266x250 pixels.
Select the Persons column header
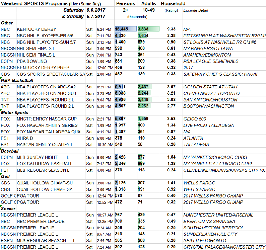click(126, 3)
